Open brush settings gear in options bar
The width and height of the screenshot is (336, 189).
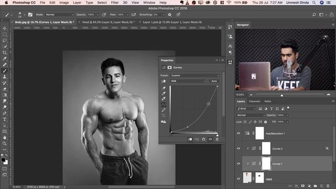170,15
